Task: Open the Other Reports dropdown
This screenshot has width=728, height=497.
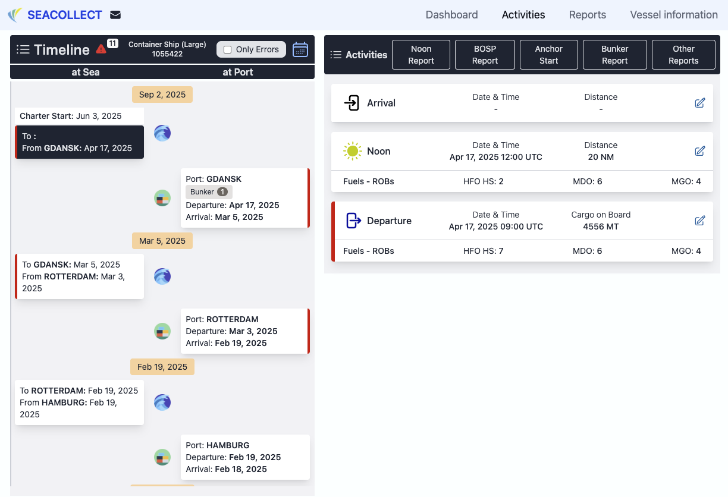Action: click(x=683, y=55)
